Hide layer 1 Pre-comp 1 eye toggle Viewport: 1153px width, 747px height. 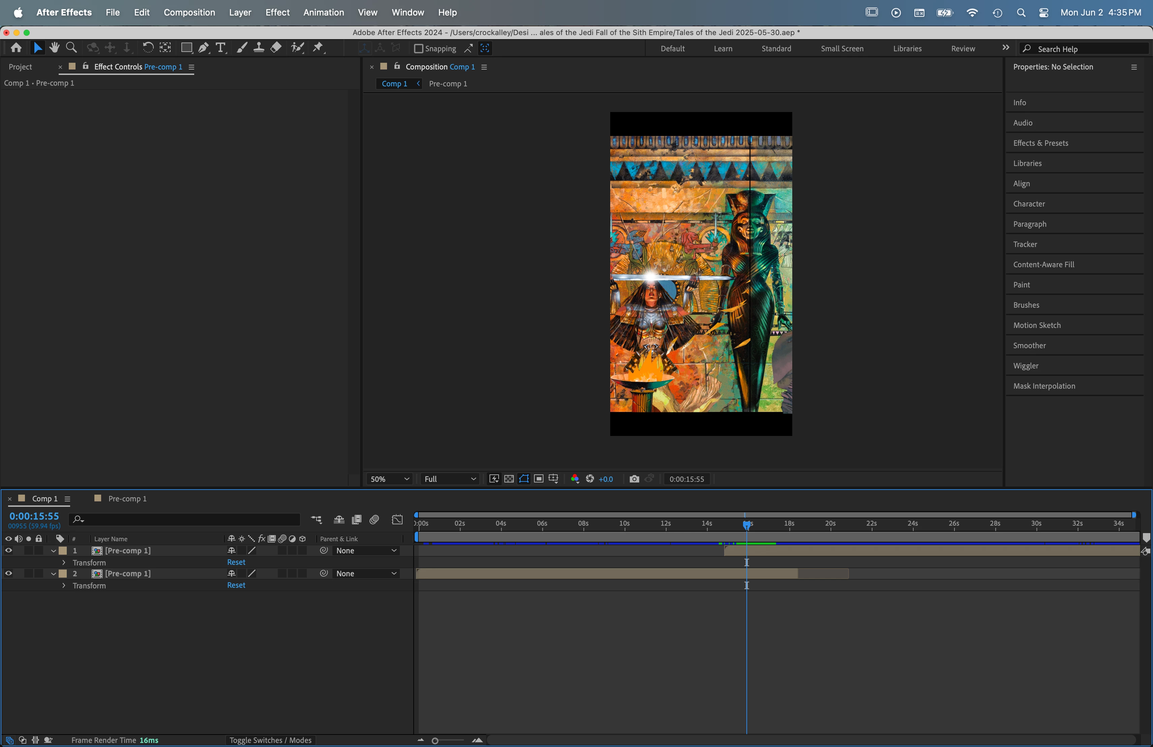pos(9,551)
